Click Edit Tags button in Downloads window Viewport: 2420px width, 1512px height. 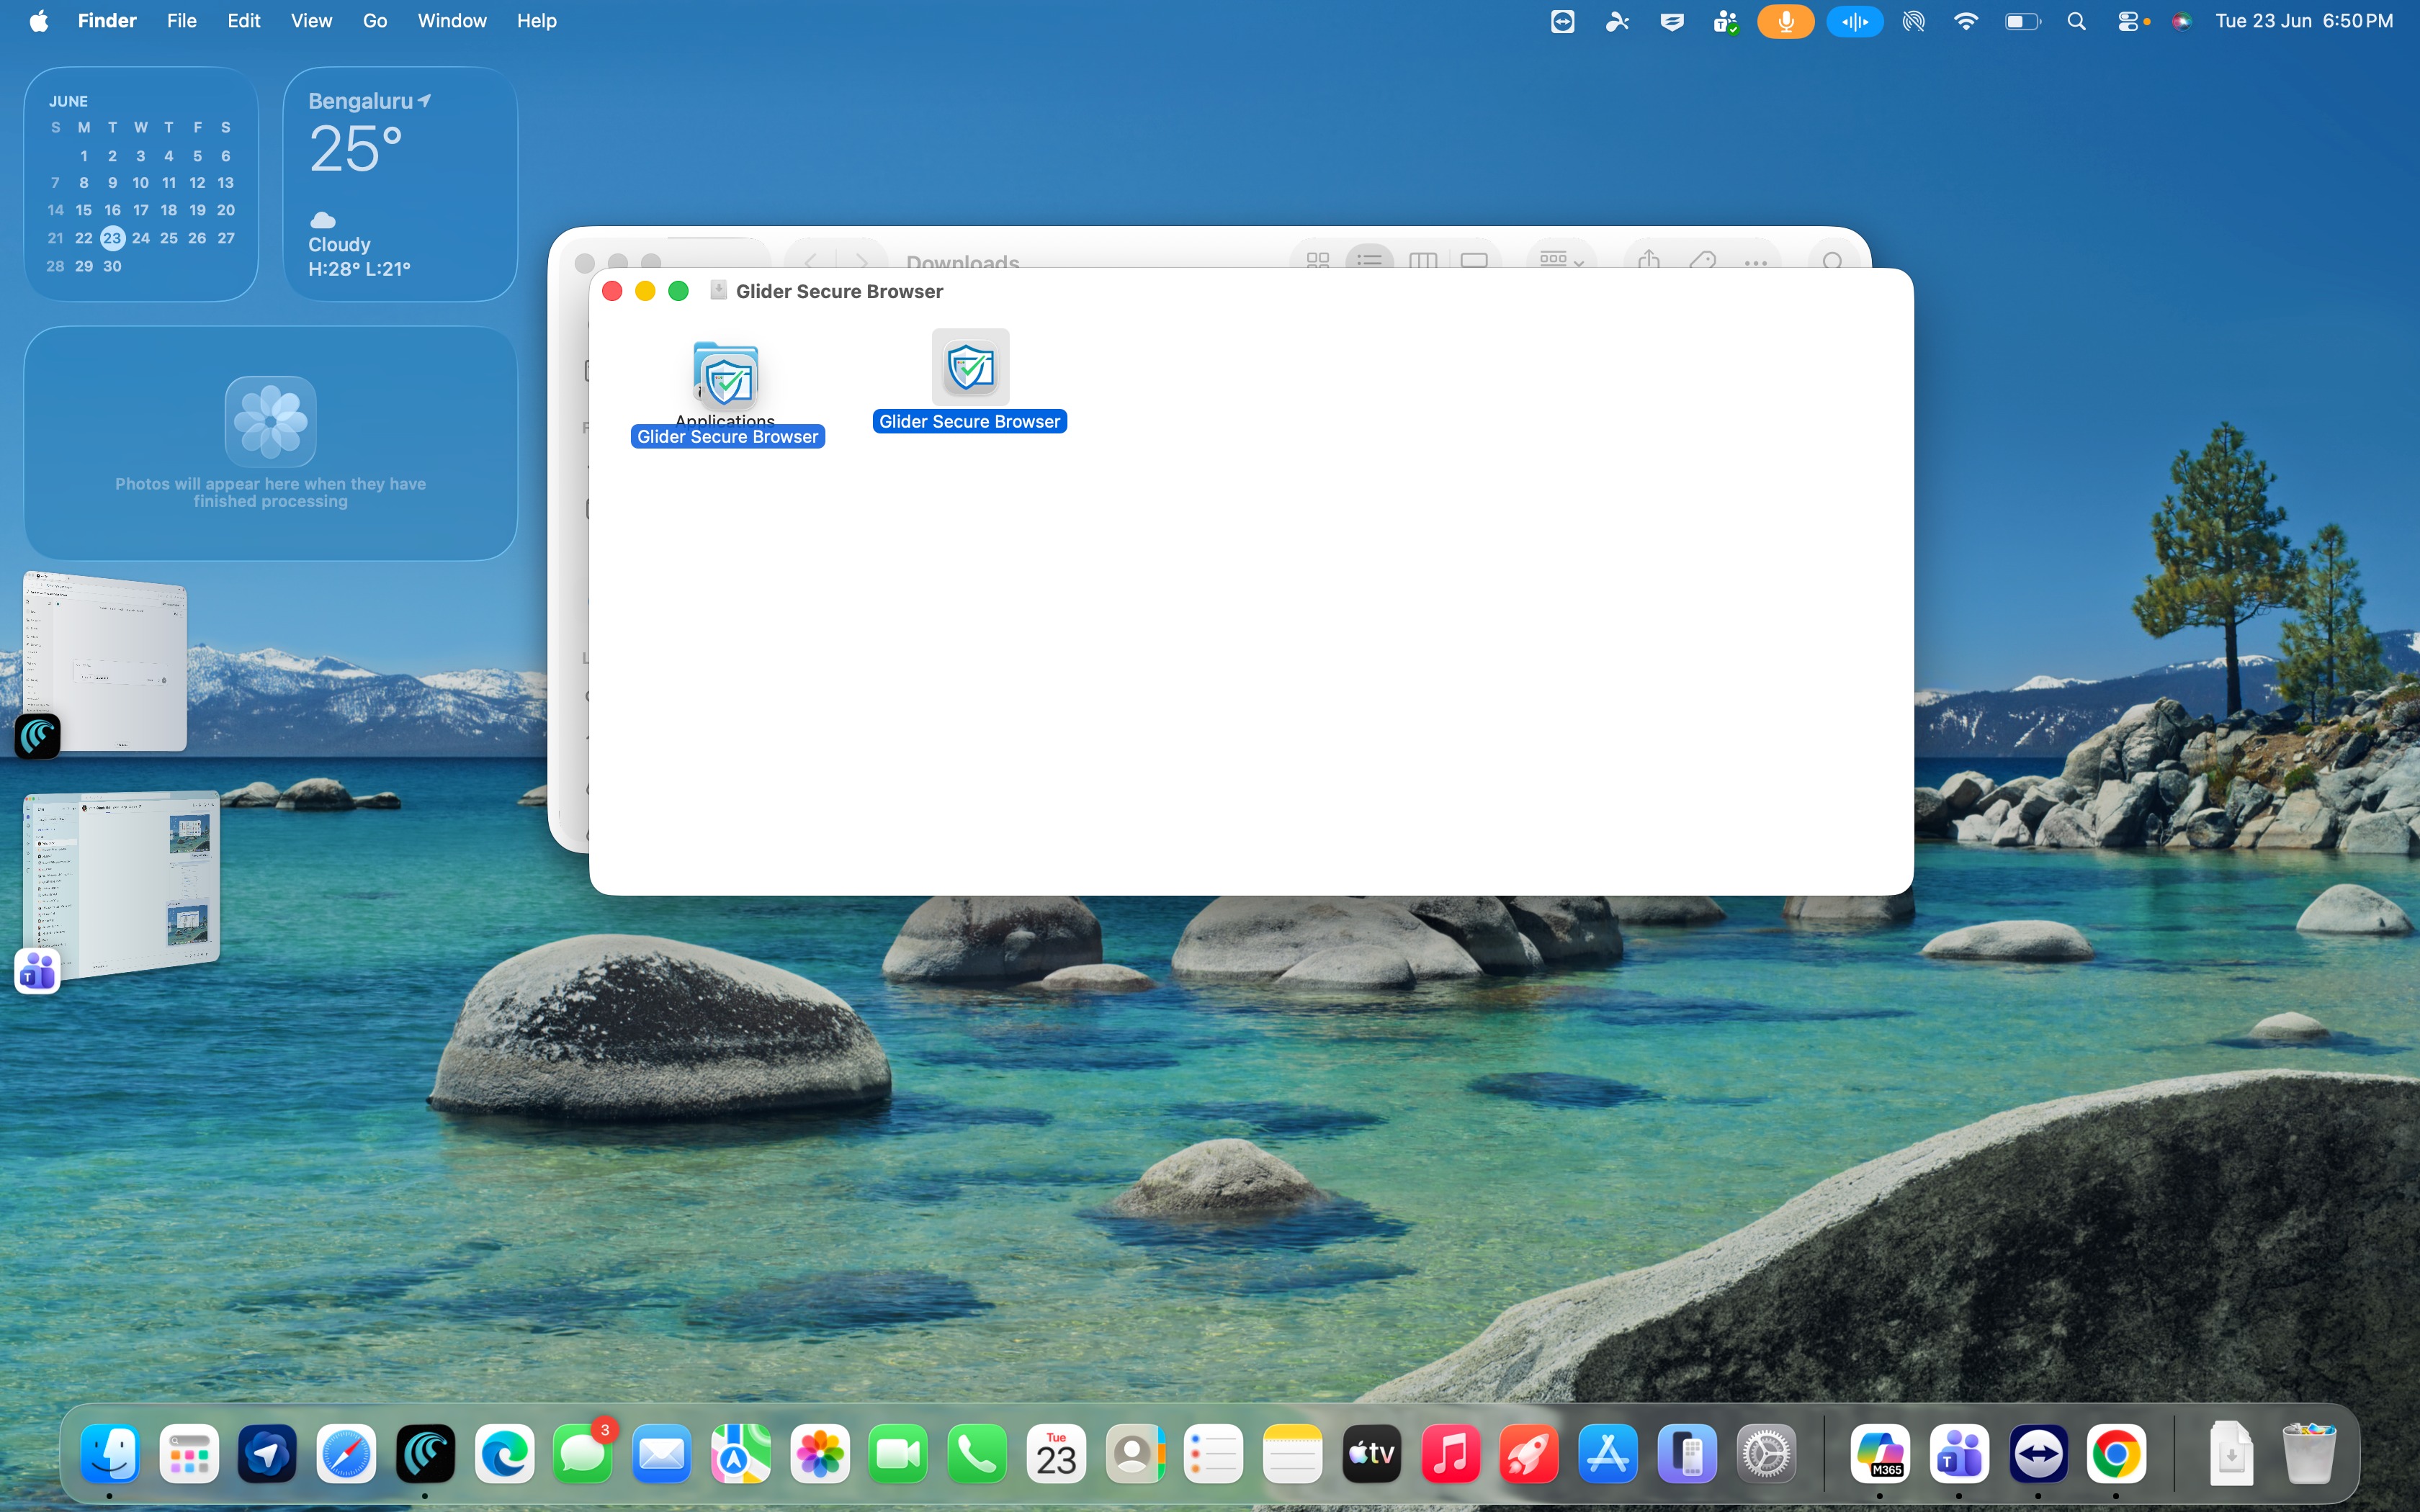tap(1702, 259)
